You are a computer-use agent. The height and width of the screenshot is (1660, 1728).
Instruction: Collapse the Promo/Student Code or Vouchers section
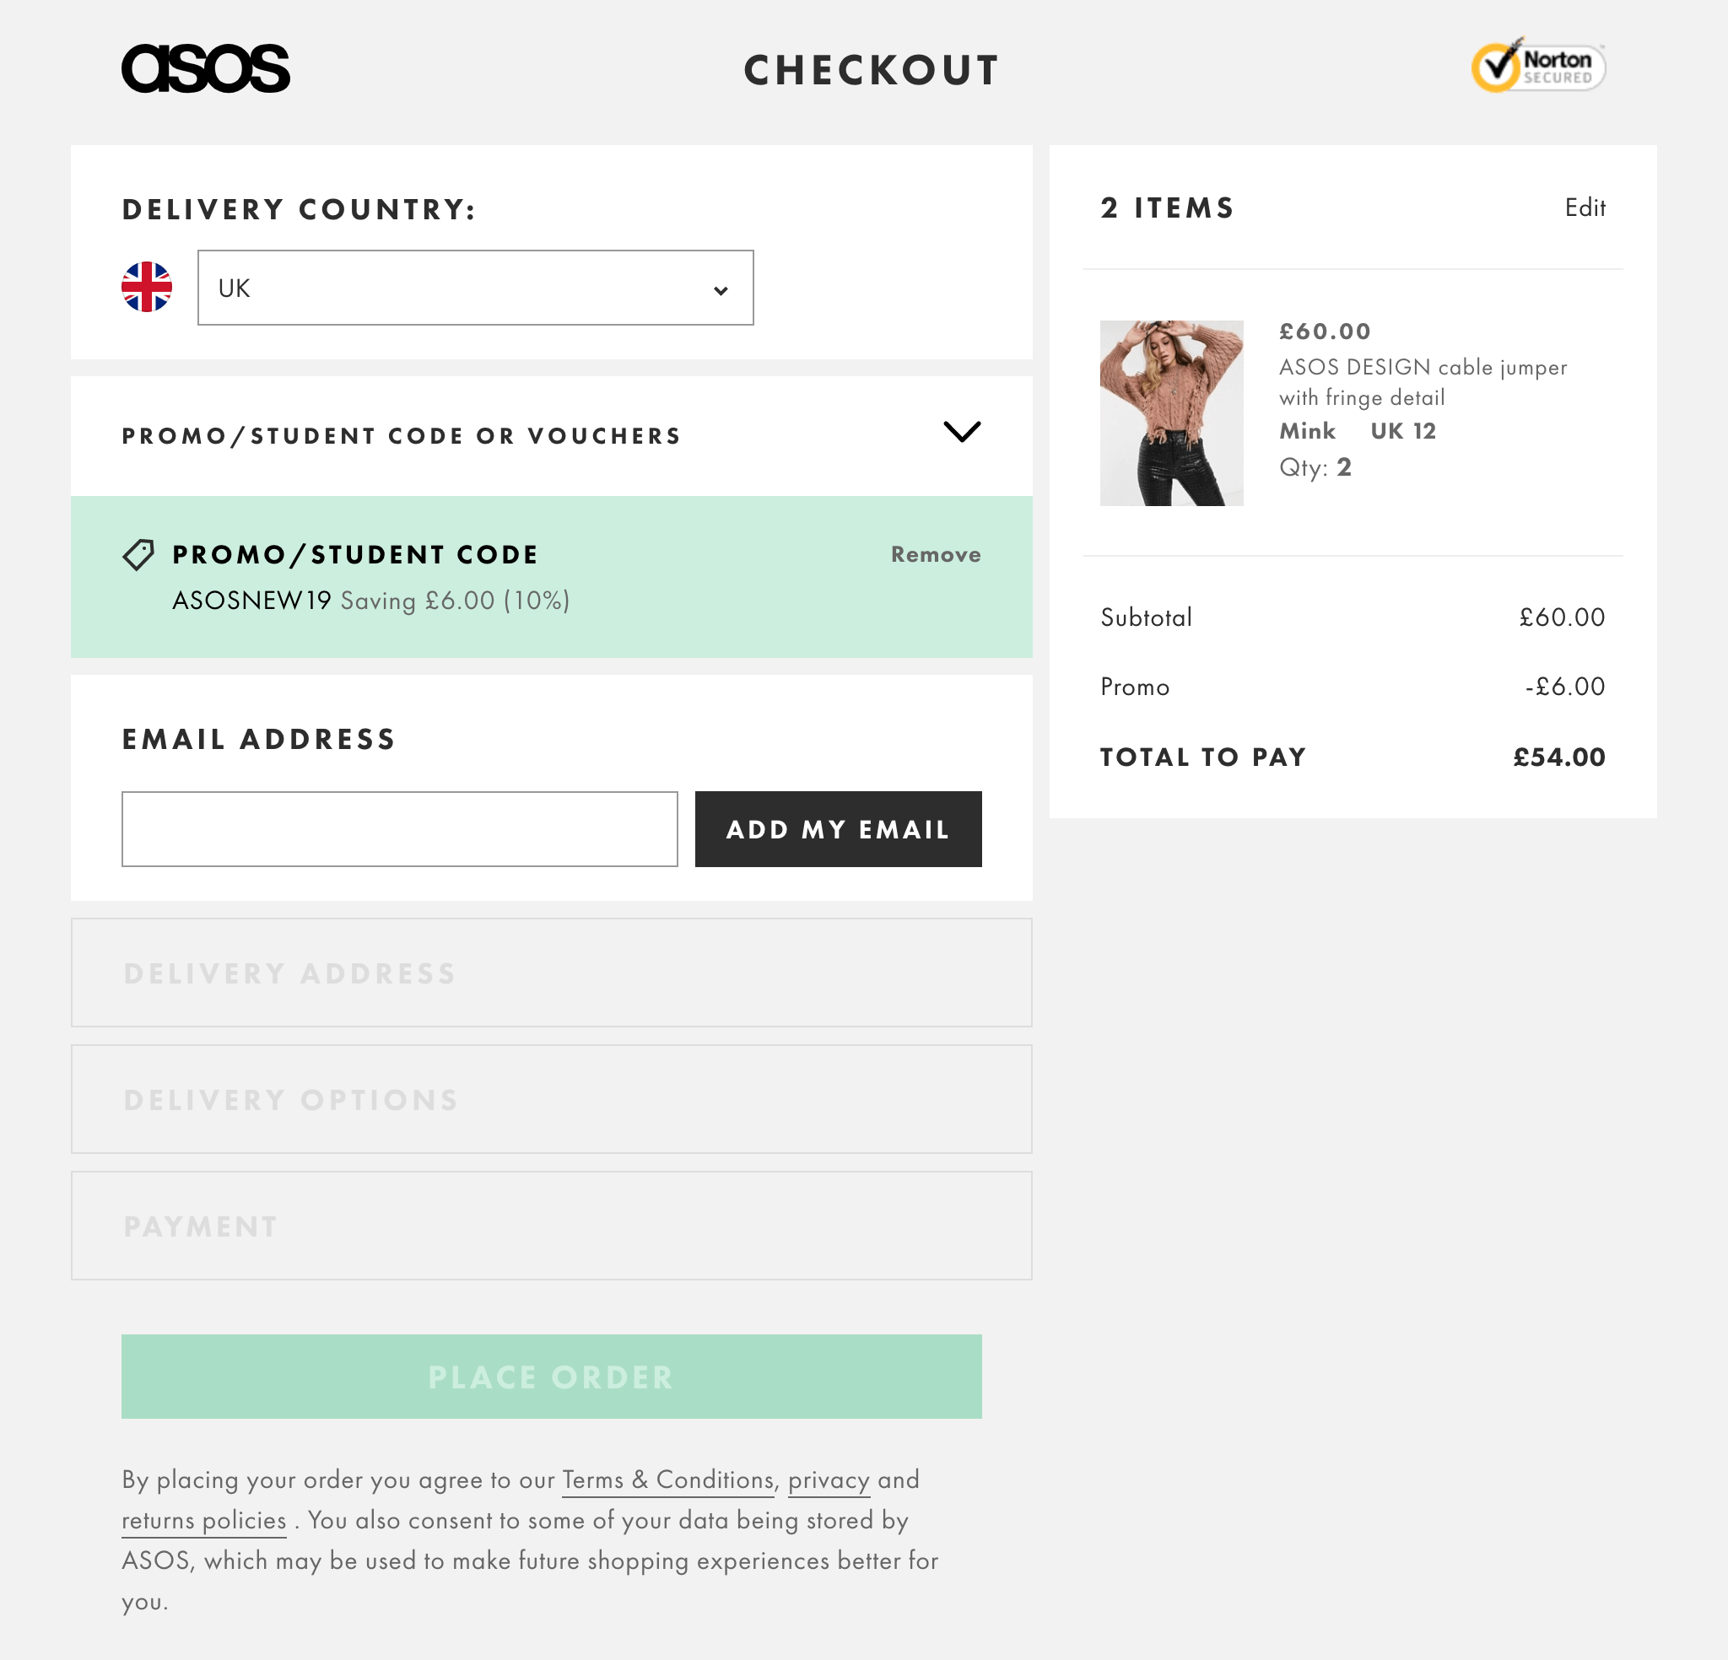963,433
